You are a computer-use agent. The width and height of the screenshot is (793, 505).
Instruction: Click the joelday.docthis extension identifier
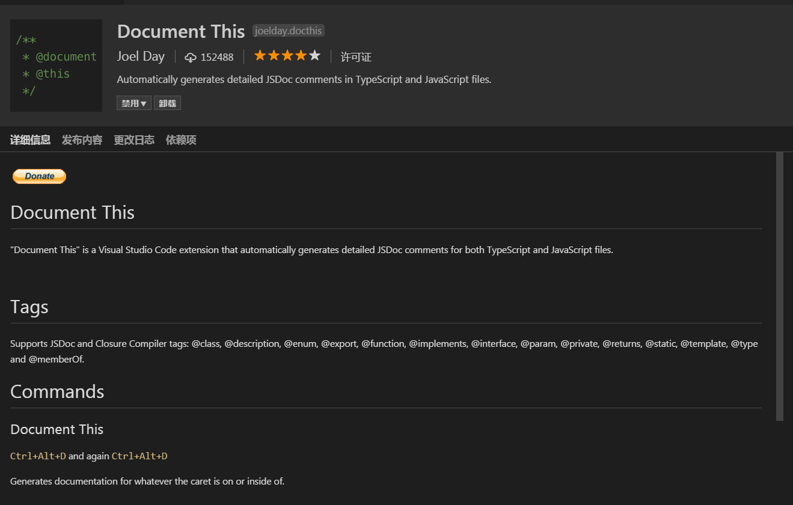click(x=289, y=31)
